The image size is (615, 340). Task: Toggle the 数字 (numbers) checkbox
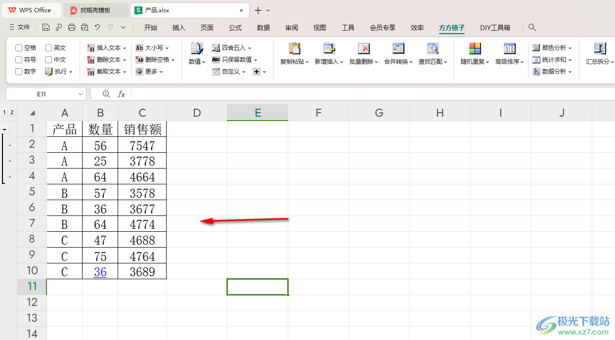(x=19, y=72)
